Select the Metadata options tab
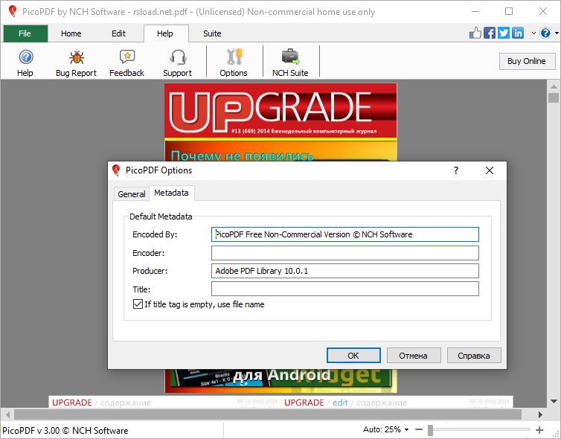The height and width of the screenshot is (439, 561). [171, 193]
